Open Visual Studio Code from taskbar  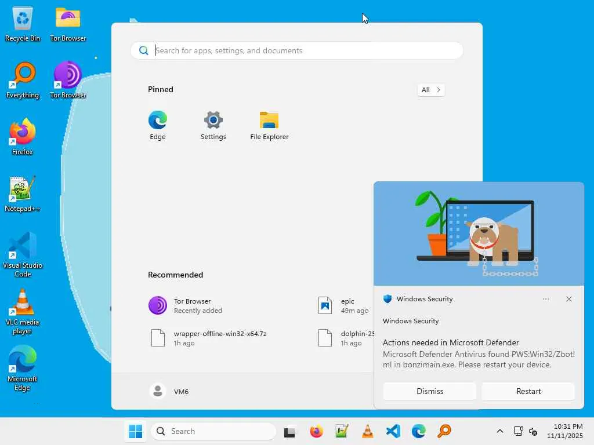click(393, 431)
